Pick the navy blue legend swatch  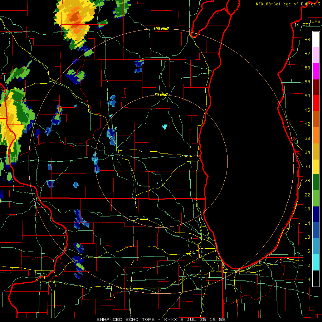(316, 214)
